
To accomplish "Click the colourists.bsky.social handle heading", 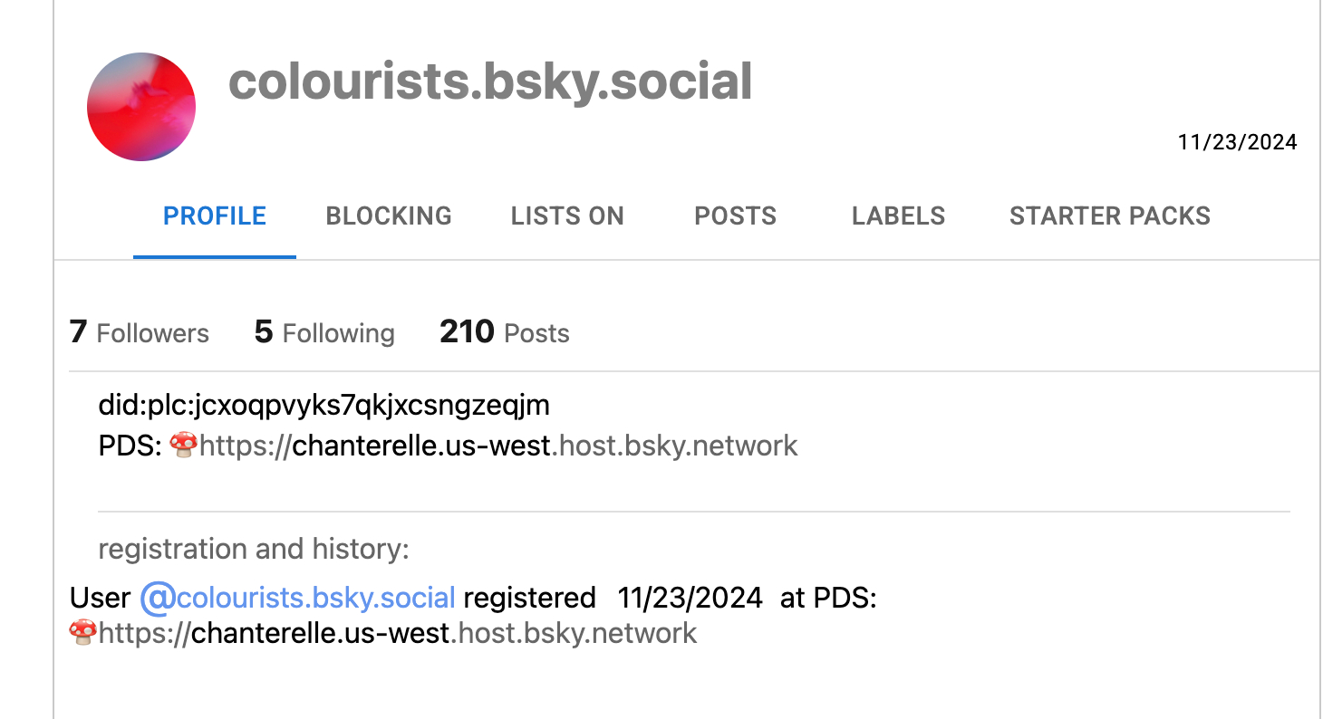I will coord(490,81).
